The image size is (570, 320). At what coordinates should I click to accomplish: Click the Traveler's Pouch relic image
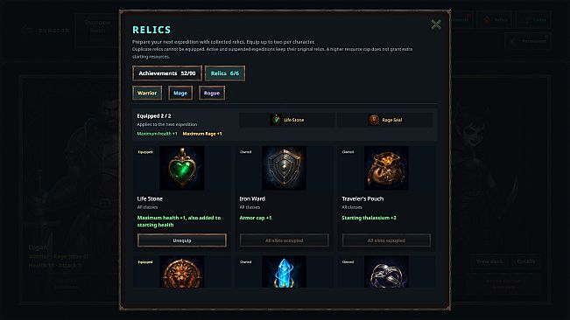click(x=386, y=168)
